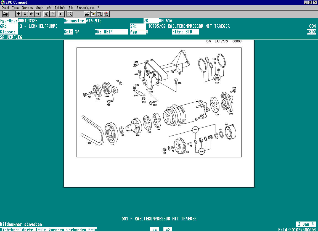Click the shopping cart with red arrow
Screen dimensions: 318x232
tap(106, 14)
